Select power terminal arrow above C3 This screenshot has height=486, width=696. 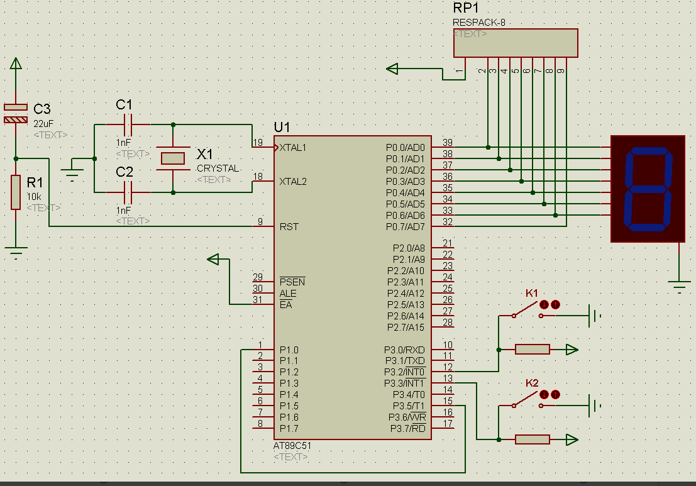tap(16, 64)
